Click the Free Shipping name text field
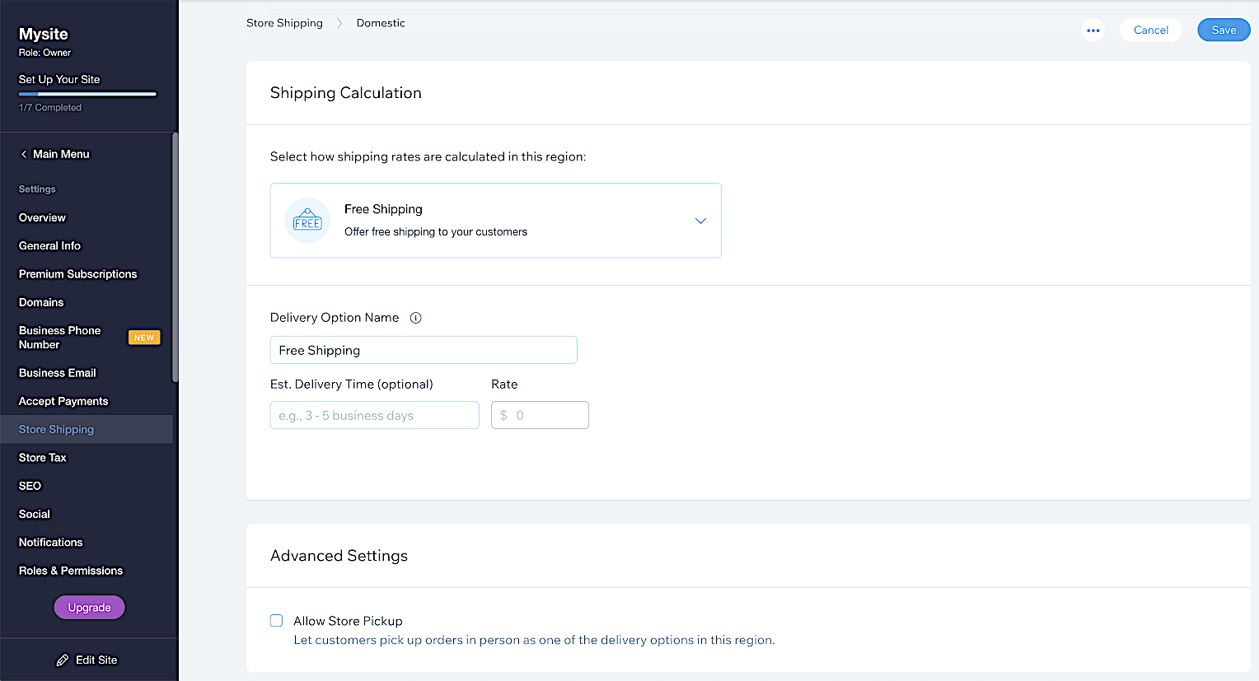Viewport: 1259px width, 681px height. [424, 350]
